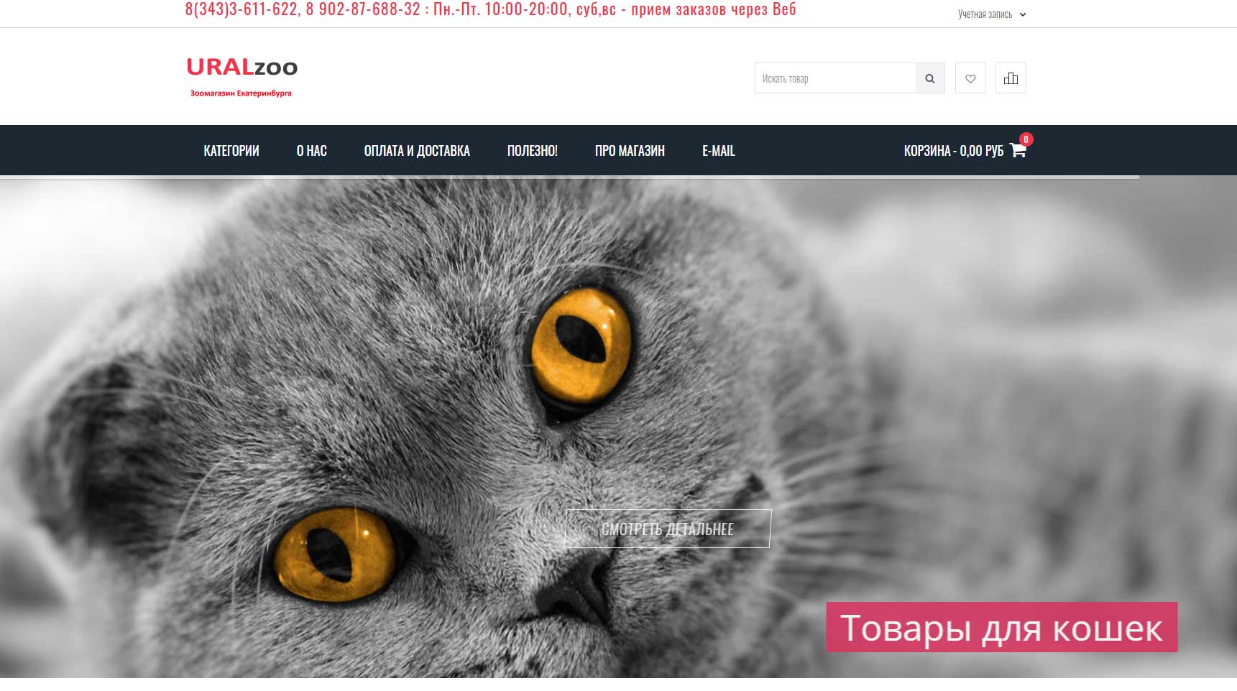
Task: Click the shopping cart icon
Action: point(1018,150)
